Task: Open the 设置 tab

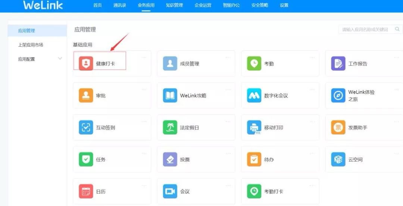Action: click(284, 5)
